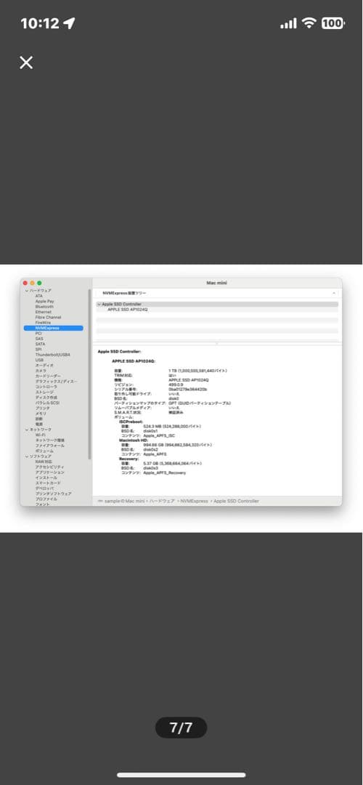Select インストール in the sidebar
Screen dimensions: 363x785
pyautogui.click(x=46, y=478)
